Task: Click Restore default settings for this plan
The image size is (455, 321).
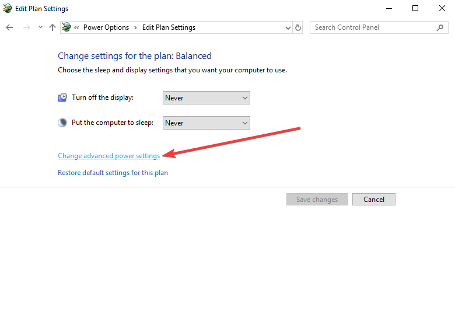Action: click(x=113, y=173)
